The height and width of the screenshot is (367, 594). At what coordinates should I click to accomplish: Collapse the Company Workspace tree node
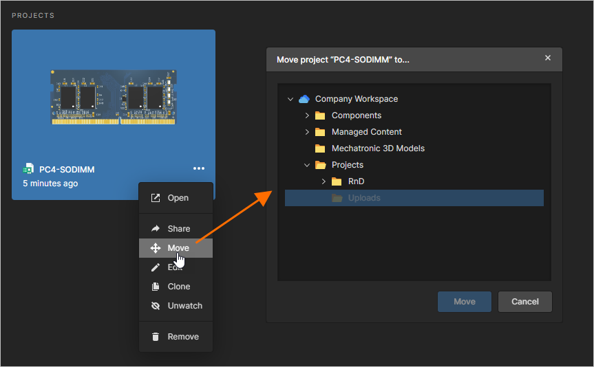click(290, 99)
